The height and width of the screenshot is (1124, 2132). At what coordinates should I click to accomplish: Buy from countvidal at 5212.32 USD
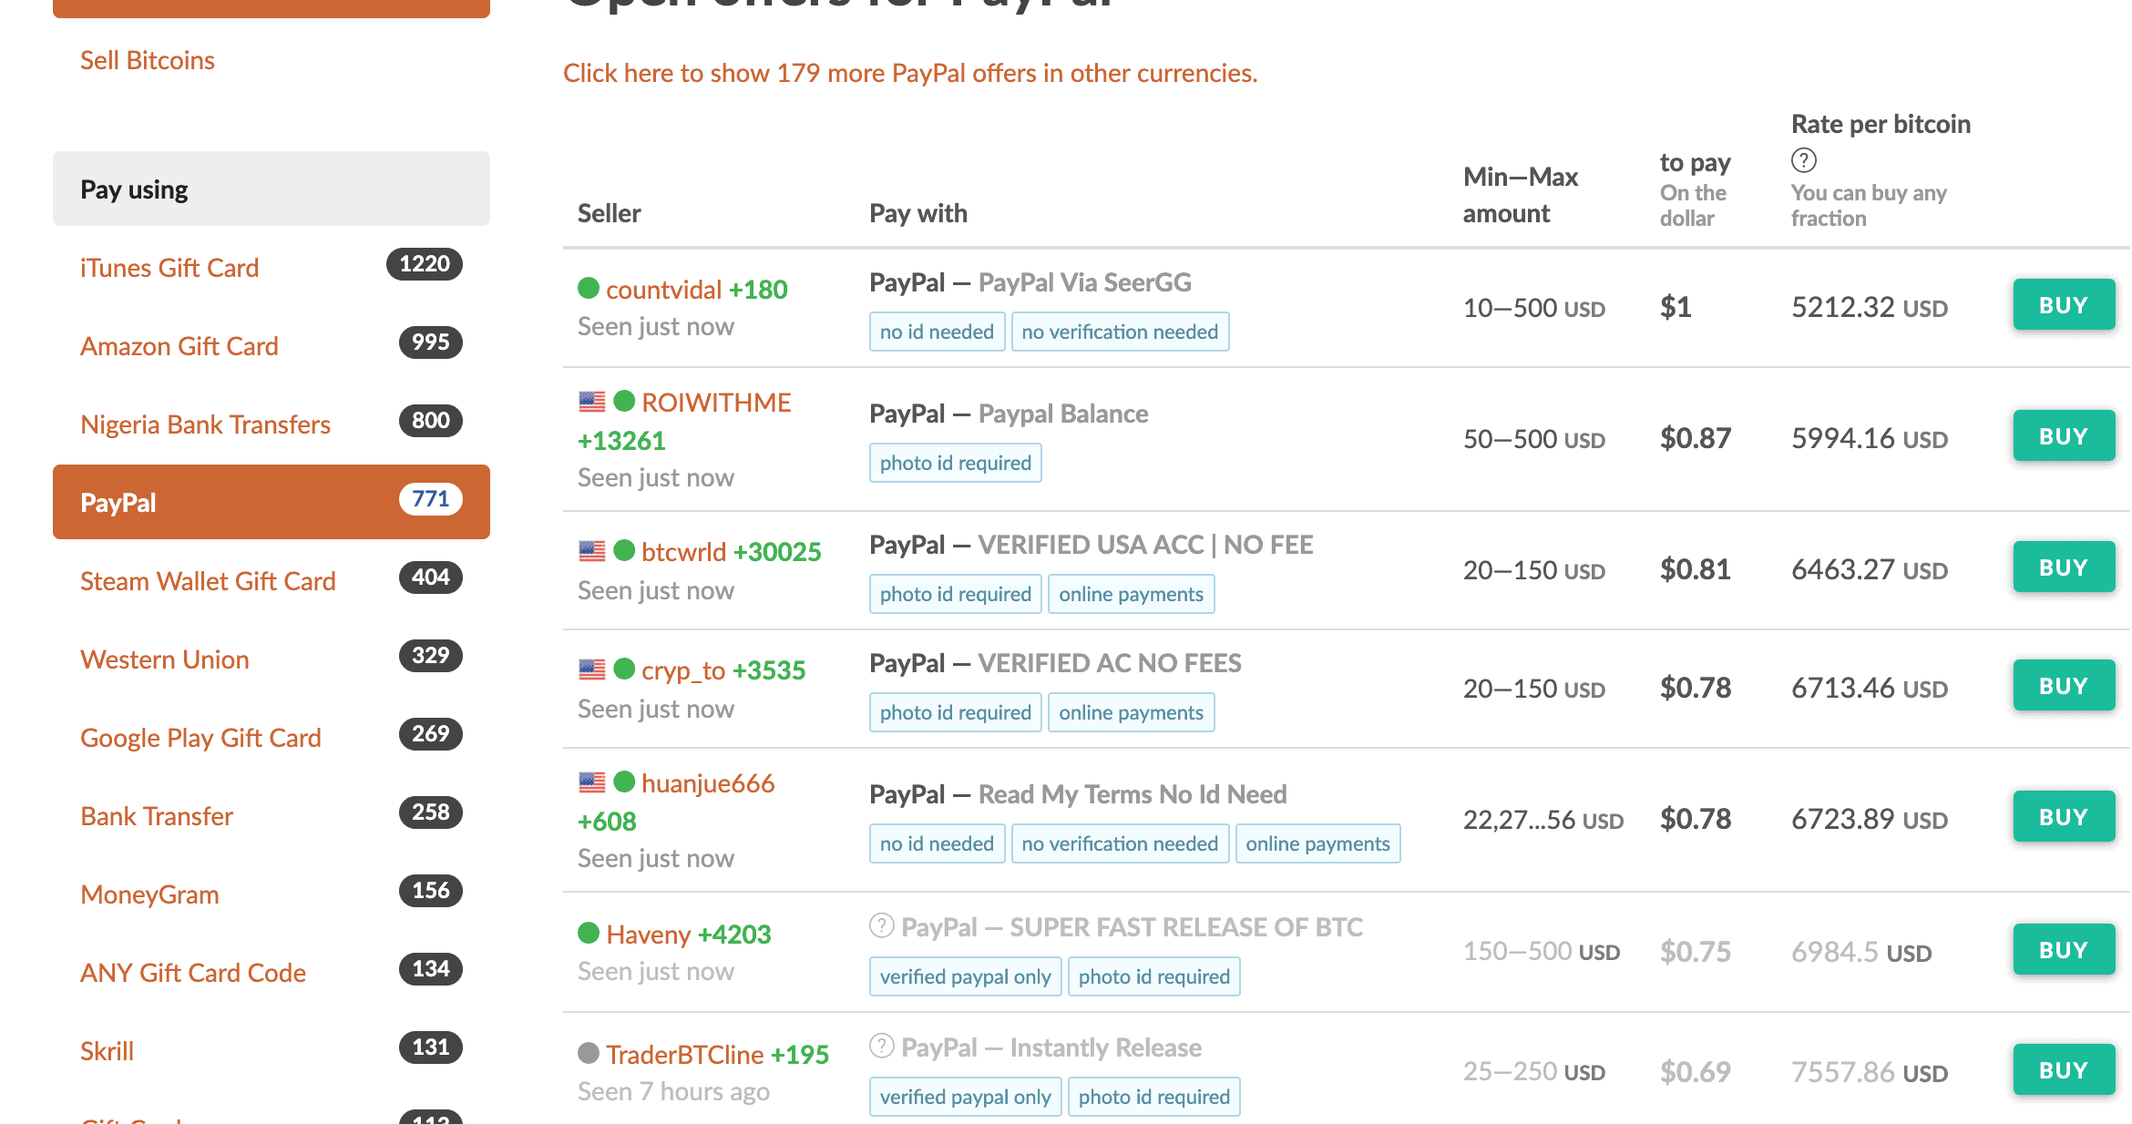click(2064, 305)
